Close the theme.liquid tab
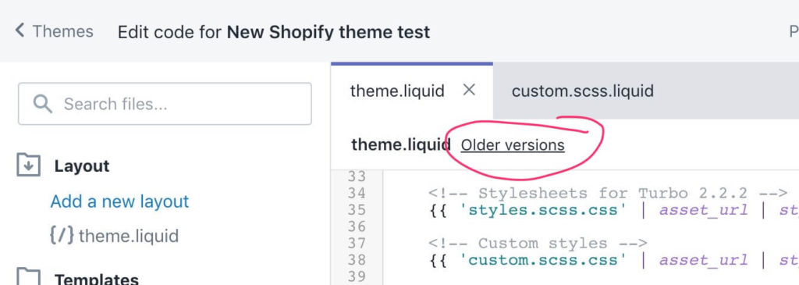799x285 pixels. click(469, 91)
